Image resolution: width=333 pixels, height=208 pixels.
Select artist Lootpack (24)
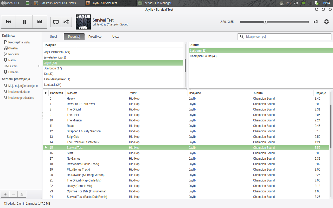[113, 85]
